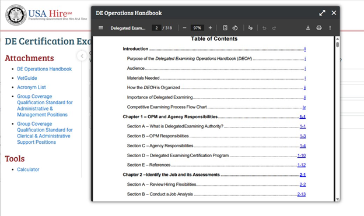Open the DE Operations Handbook attachment link
The image size is (364, 216).
[x=44, y=69]
